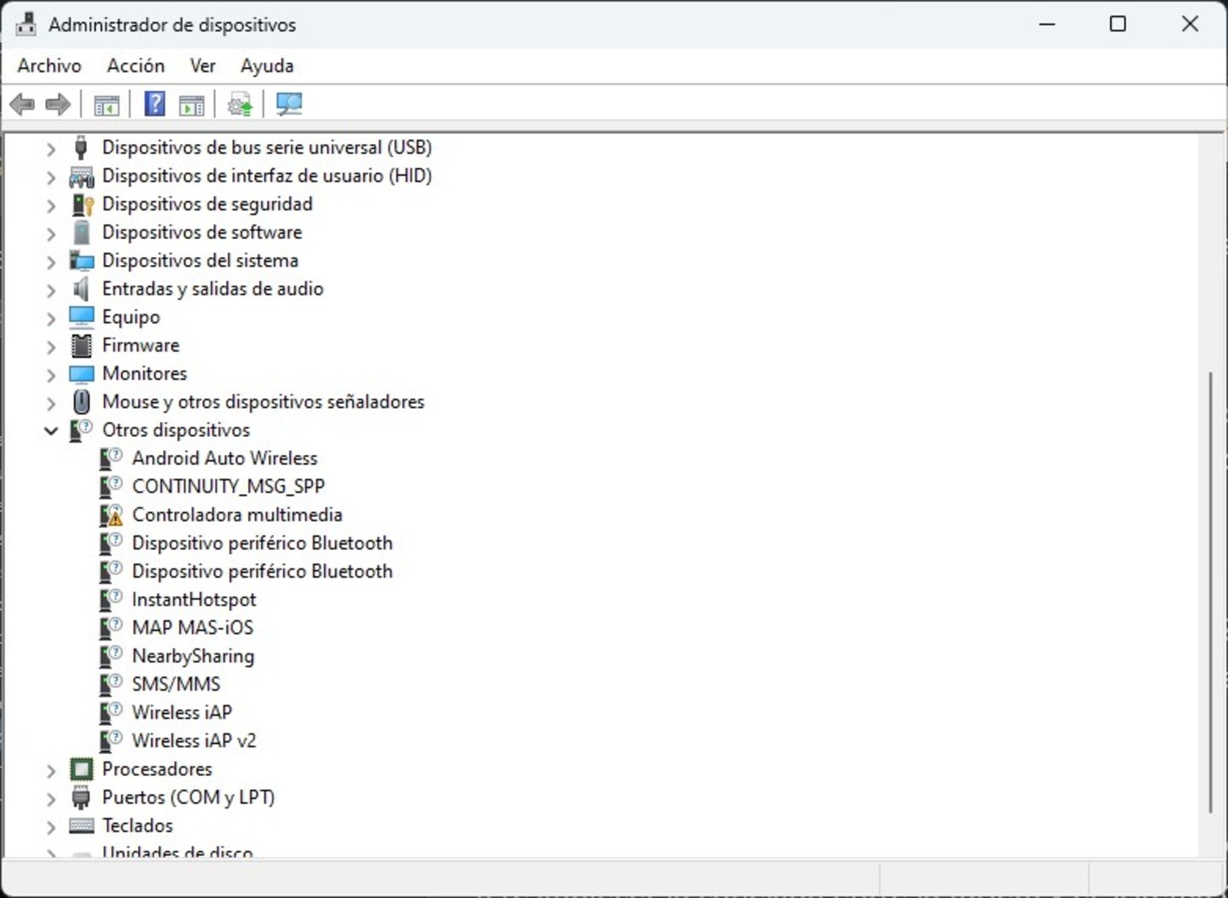Expand the Teclados category
1228x898 pixels.
pyautogui.click(x=51, y=826)
